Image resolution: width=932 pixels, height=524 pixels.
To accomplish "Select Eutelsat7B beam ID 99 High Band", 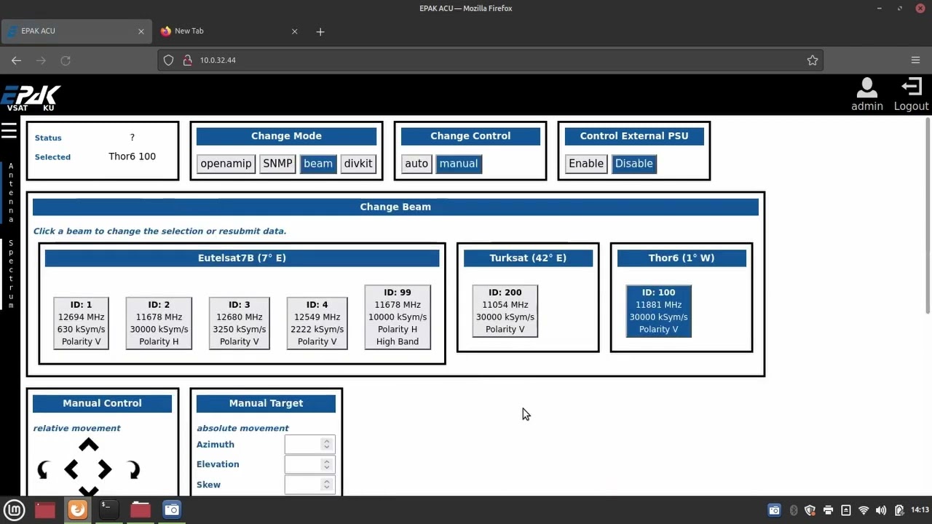I will pos(398,317).
